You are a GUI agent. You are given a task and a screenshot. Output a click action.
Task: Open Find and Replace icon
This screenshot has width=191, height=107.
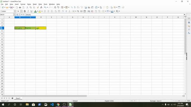55,7
